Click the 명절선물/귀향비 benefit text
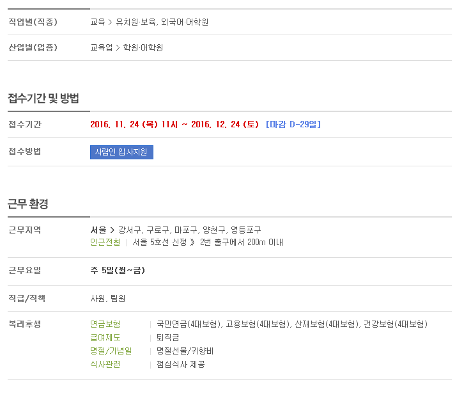The height and width of the screenshot is (398, 464). pyautogui.click(x=185, y=351)
